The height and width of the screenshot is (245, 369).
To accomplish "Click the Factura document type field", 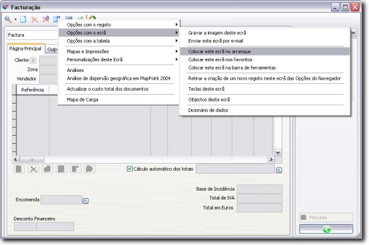I will (32, 35).
